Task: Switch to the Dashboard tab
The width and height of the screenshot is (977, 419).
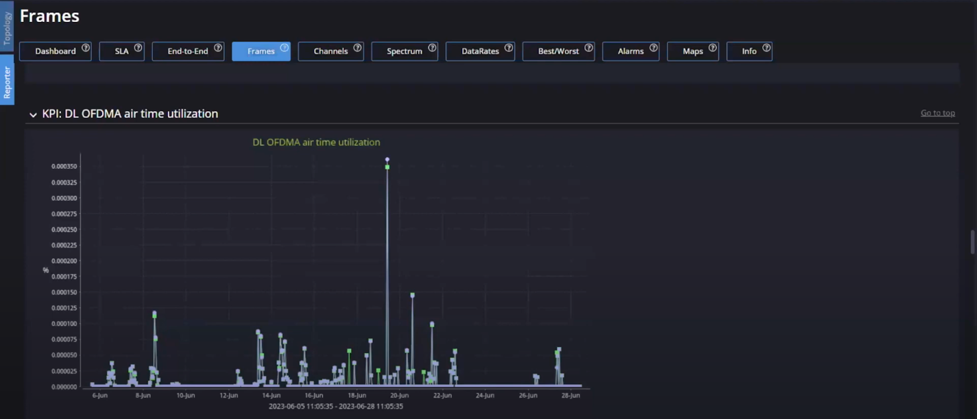Action: click(55, 51)
